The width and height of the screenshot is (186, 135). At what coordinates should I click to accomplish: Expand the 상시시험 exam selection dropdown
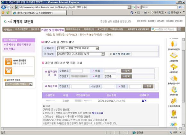(x=97, y=48)
